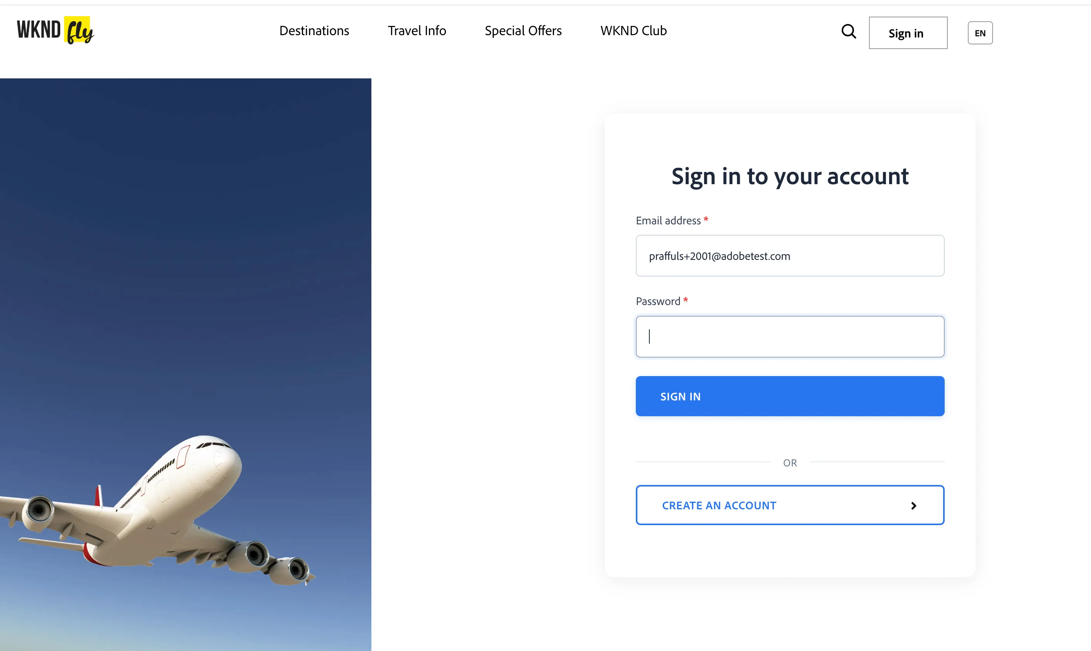Click the 'Sign in to your account' heading
Viewport: 1091px width, 651px height.
point(790,177)
